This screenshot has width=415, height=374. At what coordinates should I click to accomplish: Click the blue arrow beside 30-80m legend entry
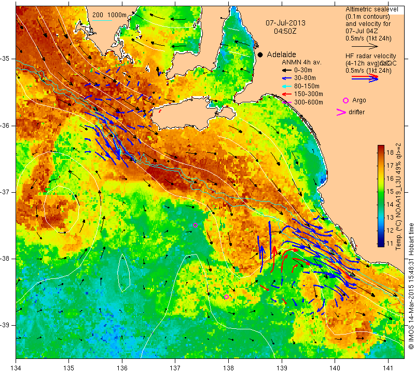286,78
